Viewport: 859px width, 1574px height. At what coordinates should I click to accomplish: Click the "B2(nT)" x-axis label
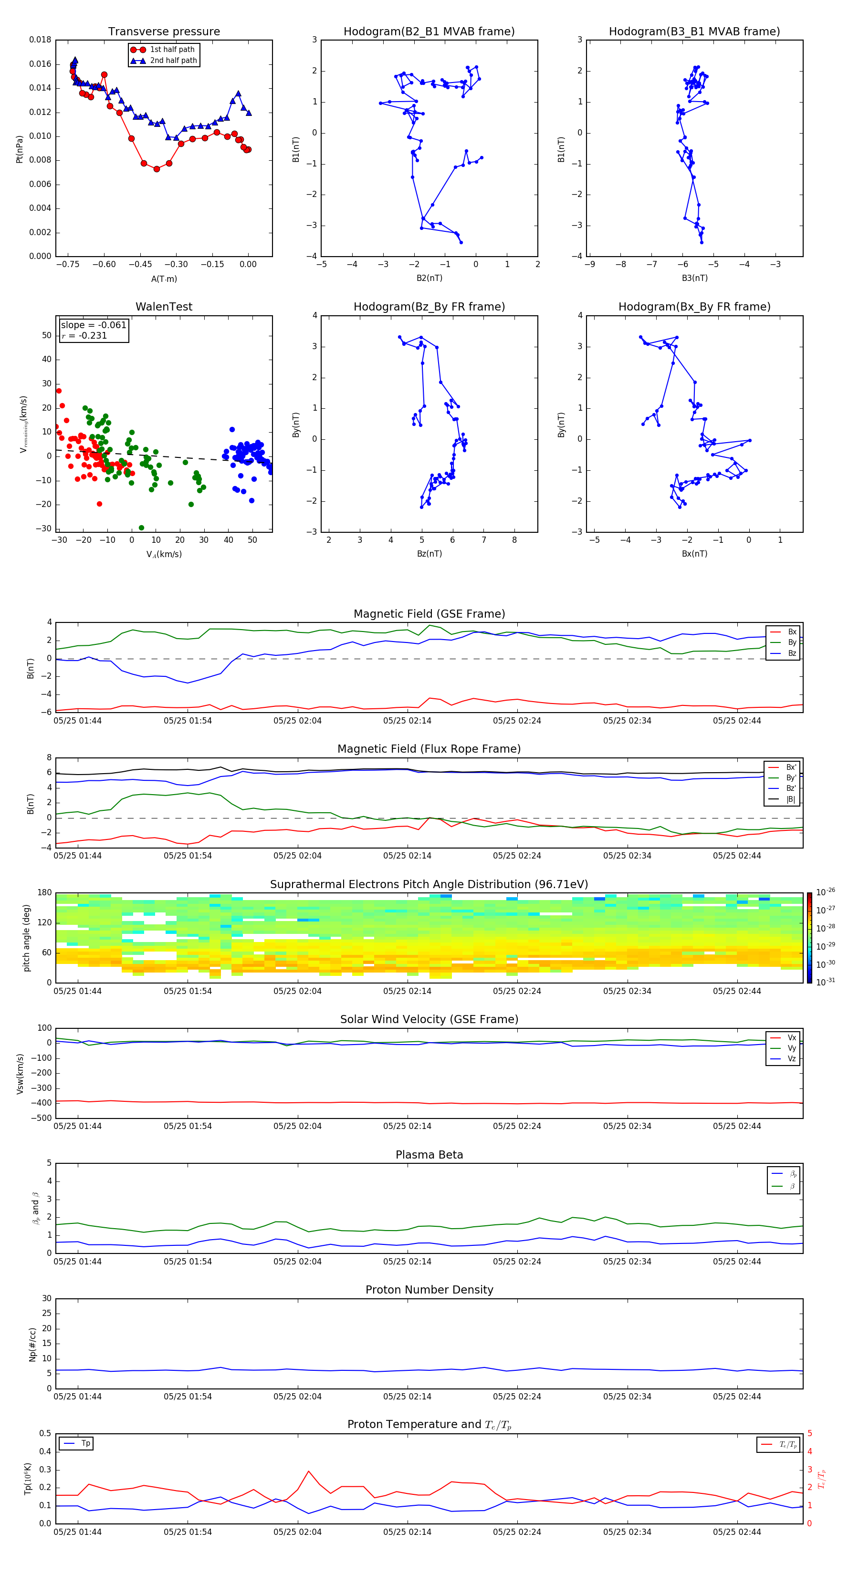pyautogui.click(x=429, y=278)
